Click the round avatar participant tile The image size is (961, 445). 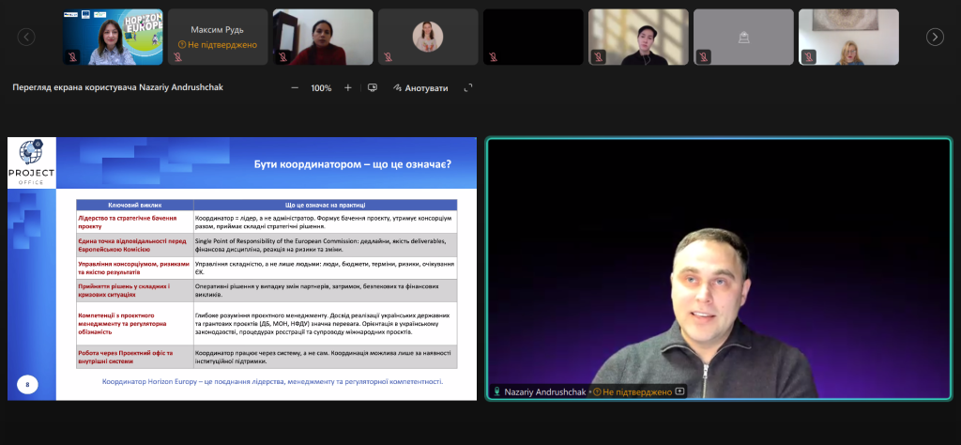click(428, 37)
